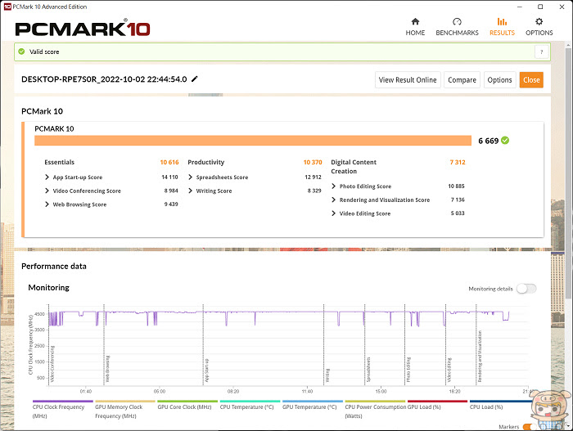
Task: Click the Video Conferencing value 8 984
Action: (x=171, y=191)
